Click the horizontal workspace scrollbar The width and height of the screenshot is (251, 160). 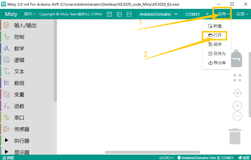coord(152,152)
